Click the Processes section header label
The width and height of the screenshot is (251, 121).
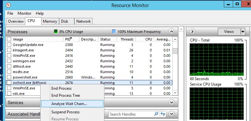pyautogui.click(x=18, y=32)
